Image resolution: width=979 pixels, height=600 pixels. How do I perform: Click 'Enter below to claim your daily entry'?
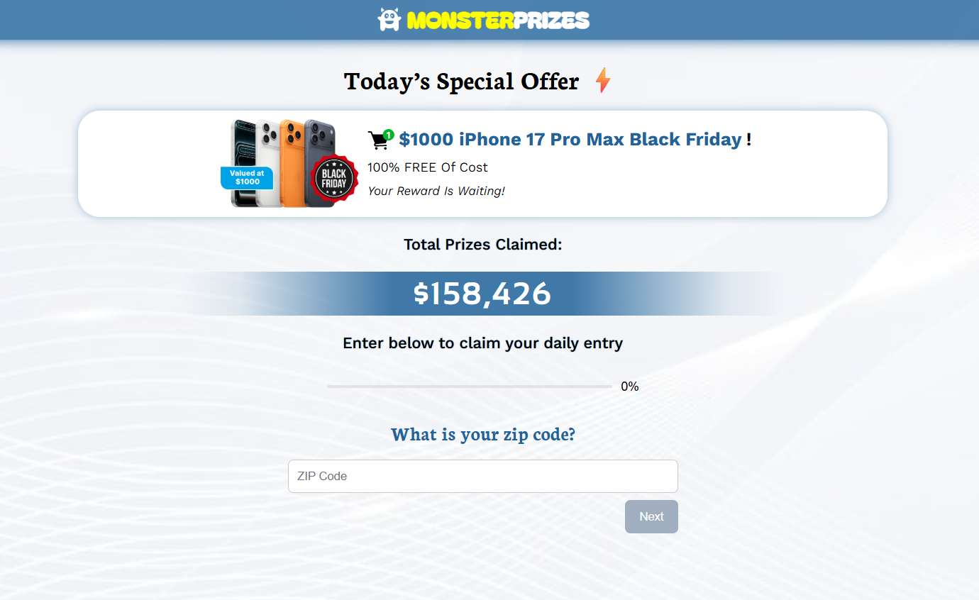pyautogui.click(x=483, y=343)
